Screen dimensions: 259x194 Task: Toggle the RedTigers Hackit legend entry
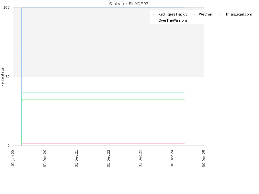[x=169, y=14]
